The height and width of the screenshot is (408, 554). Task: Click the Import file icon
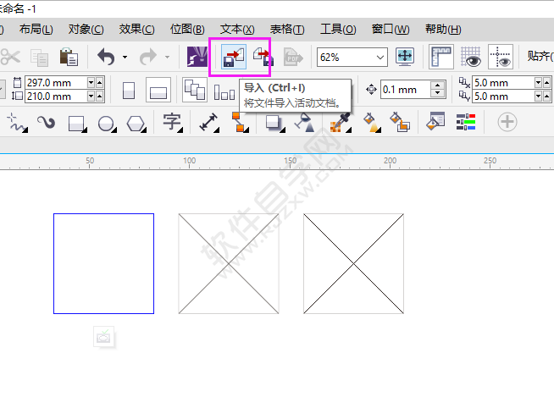[x=234, y=57]
